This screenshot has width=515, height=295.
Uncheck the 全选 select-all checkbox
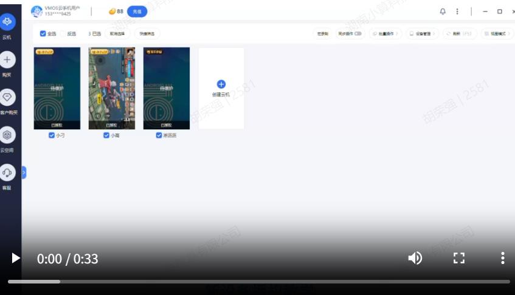coord(43,34)
